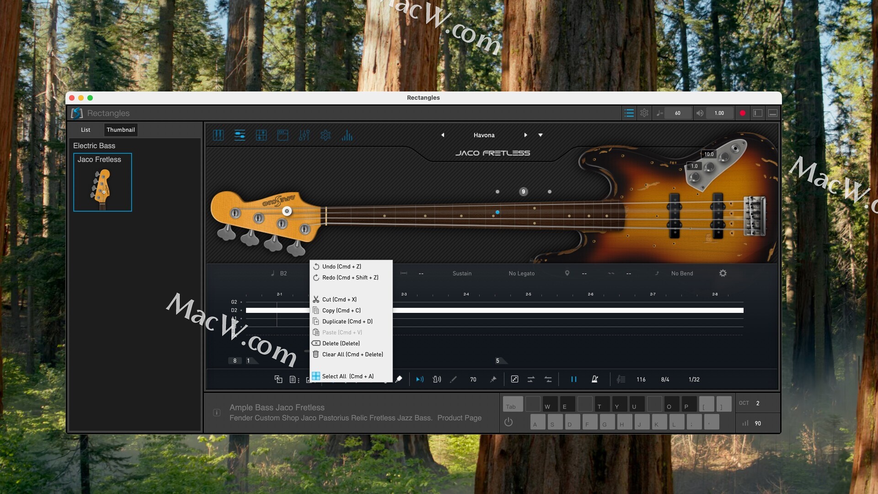This screenshot has width=878, height=494.
Task: Choose Delete from the context menu
Action: pyautogui.click(x=351, y=344)
